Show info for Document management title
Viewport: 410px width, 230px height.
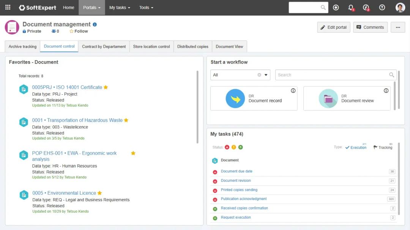click(x=95, y=25)
